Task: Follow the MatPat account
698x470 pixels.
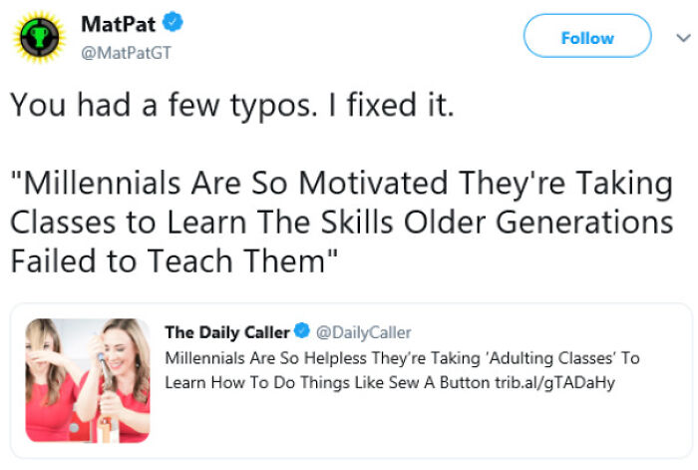Action: 587,36
